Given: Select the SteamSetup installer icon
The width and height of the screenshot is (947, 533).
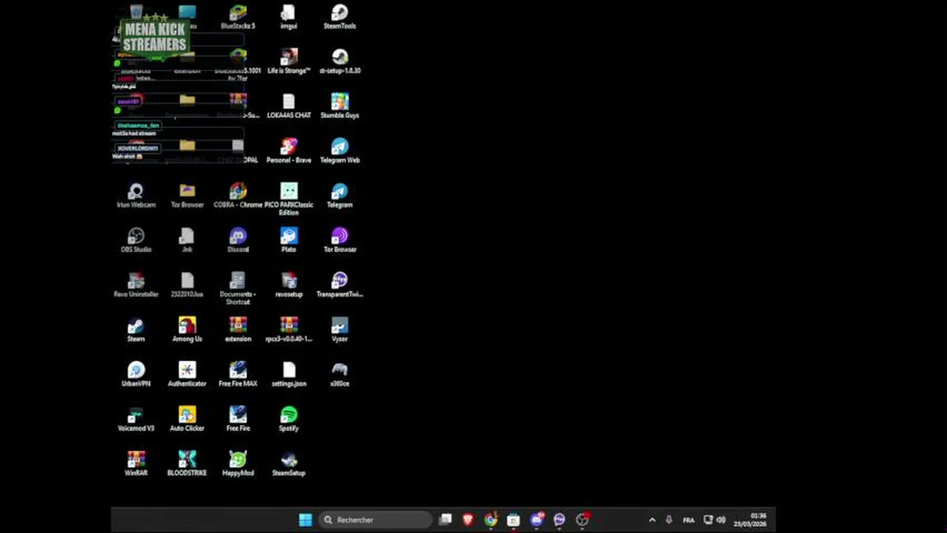Looking at the screenshot, I should point(288,464).
